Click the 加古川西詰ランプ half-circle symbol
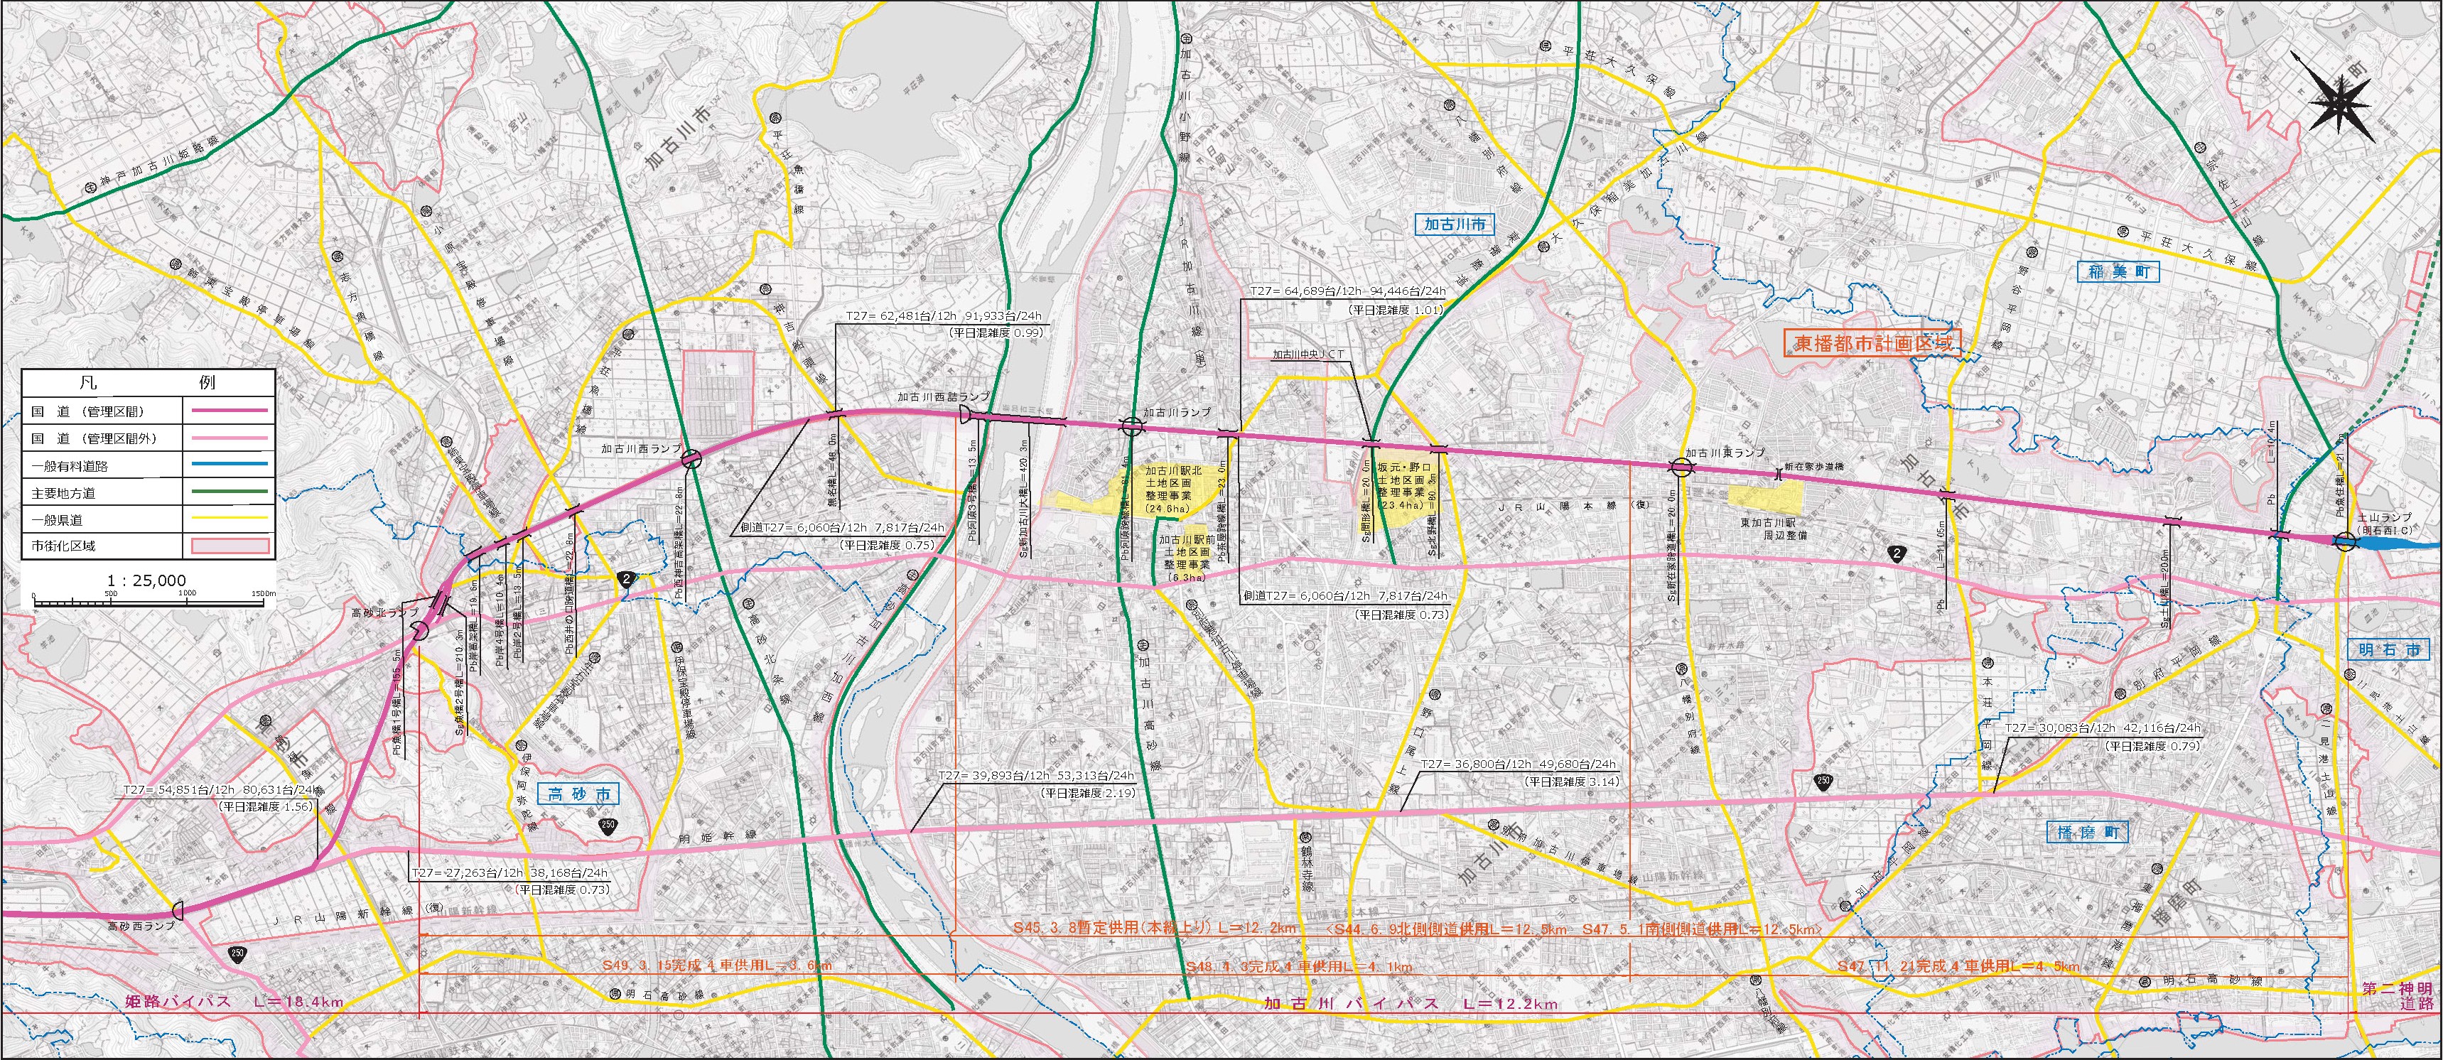Viewport: 2443px width, 1060px height. [x=966, y=414]
